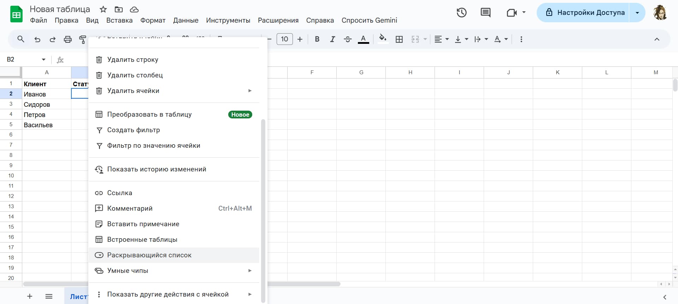
Task: Click the font size input field
Action: (x=284, y=39)
